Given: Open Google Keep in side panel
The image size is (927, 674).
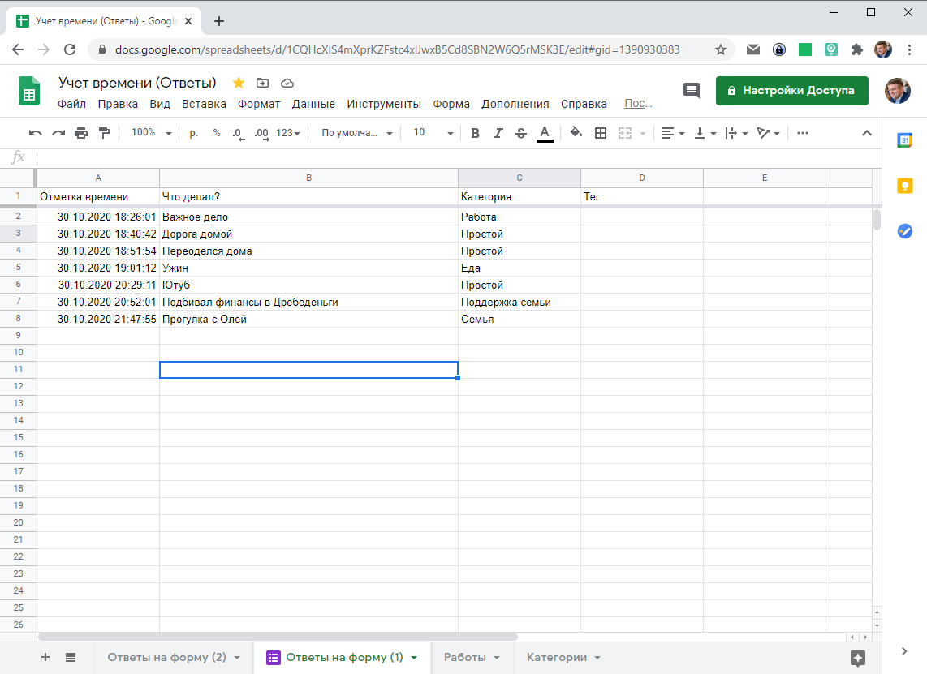Looking at the screenshot, I should coord(904,186).
